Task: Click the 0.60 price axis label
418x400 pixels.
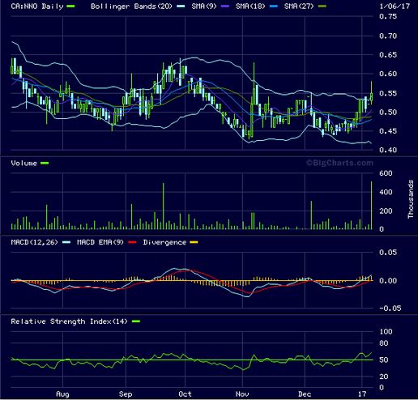Action: (x=388, y=74)
